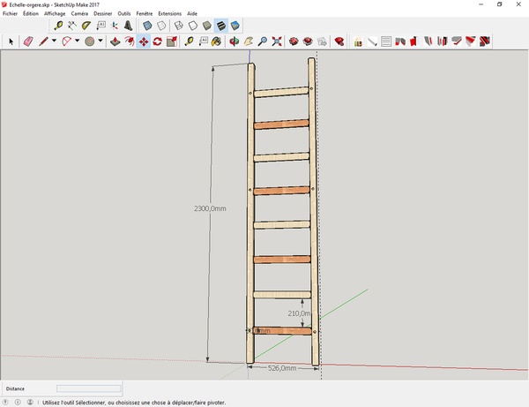Activate the Push/Pull tool
The height and width of the screenshot is (407, 529).
[x=115, y=41]
